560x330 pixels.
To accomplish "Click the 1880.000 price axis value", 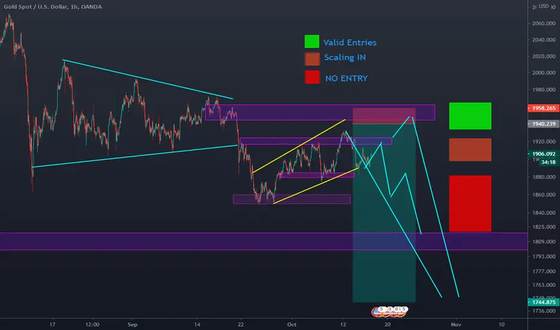I will (544, 177).
